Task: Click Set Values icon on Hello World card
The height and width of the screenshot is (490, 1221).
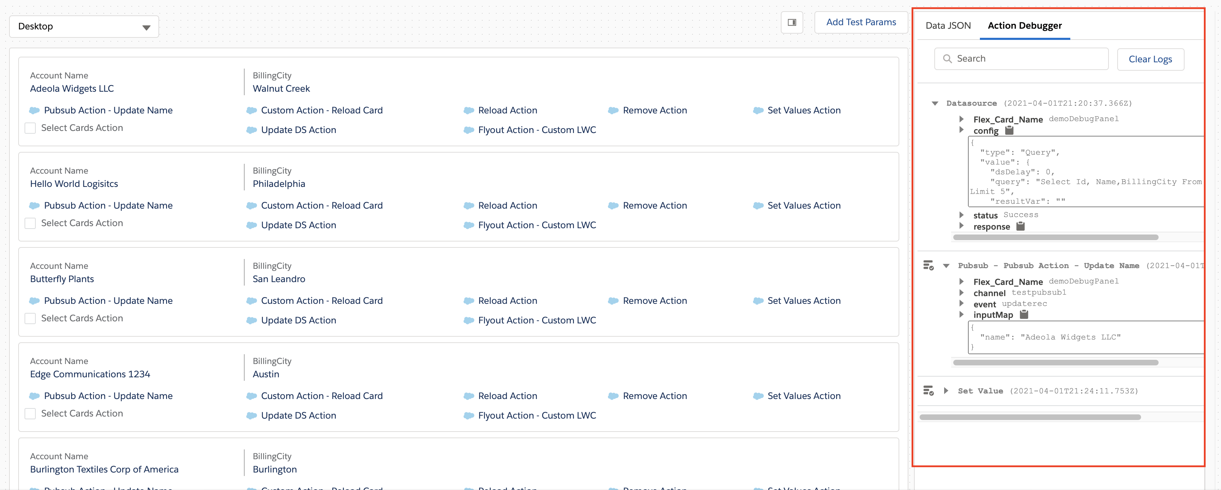Action: pyautogui.click(x=758, y=205)
